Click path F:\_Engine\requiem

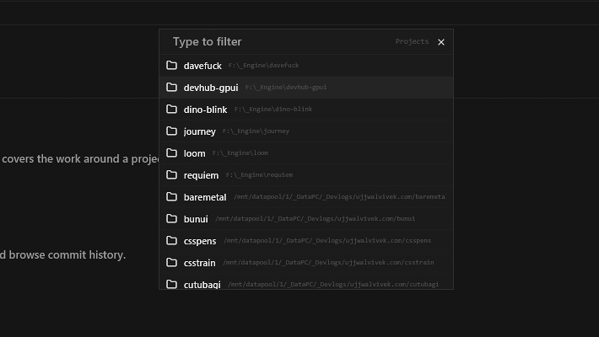(x=259, y=174)
